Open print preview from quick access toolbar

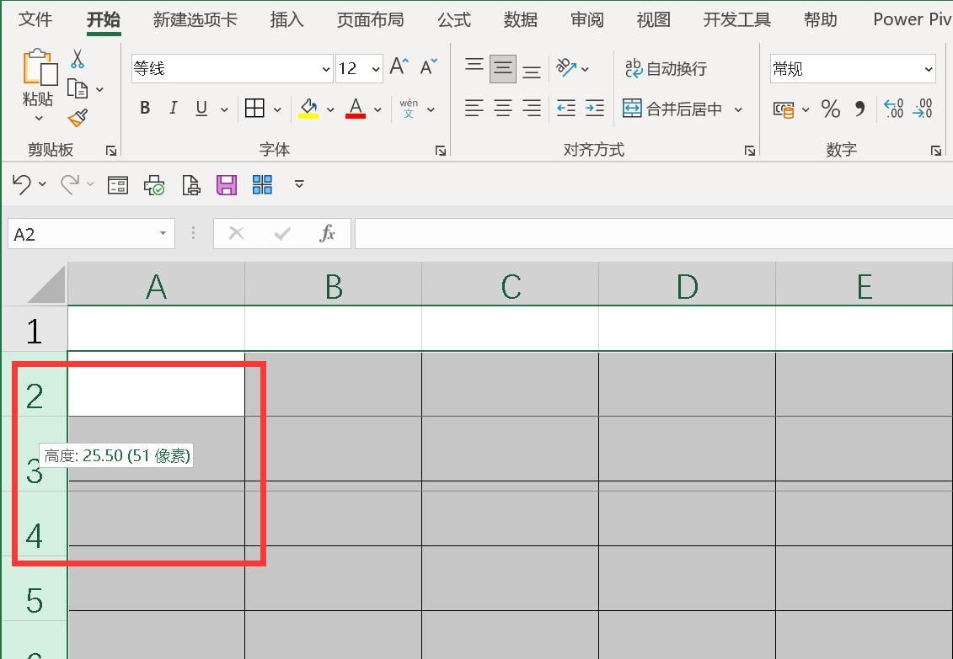pos(190,184)
